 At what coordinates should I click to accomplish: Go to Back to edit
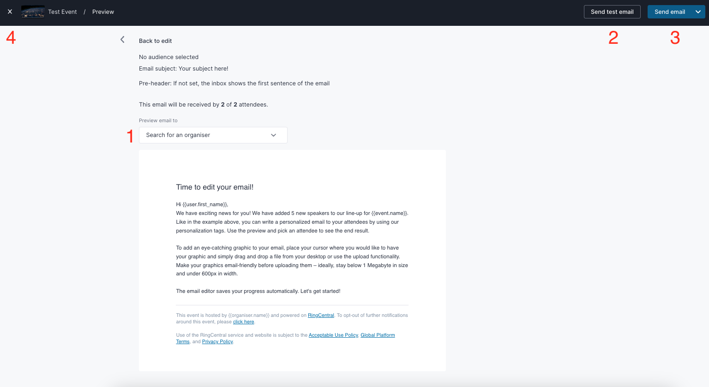155,41
